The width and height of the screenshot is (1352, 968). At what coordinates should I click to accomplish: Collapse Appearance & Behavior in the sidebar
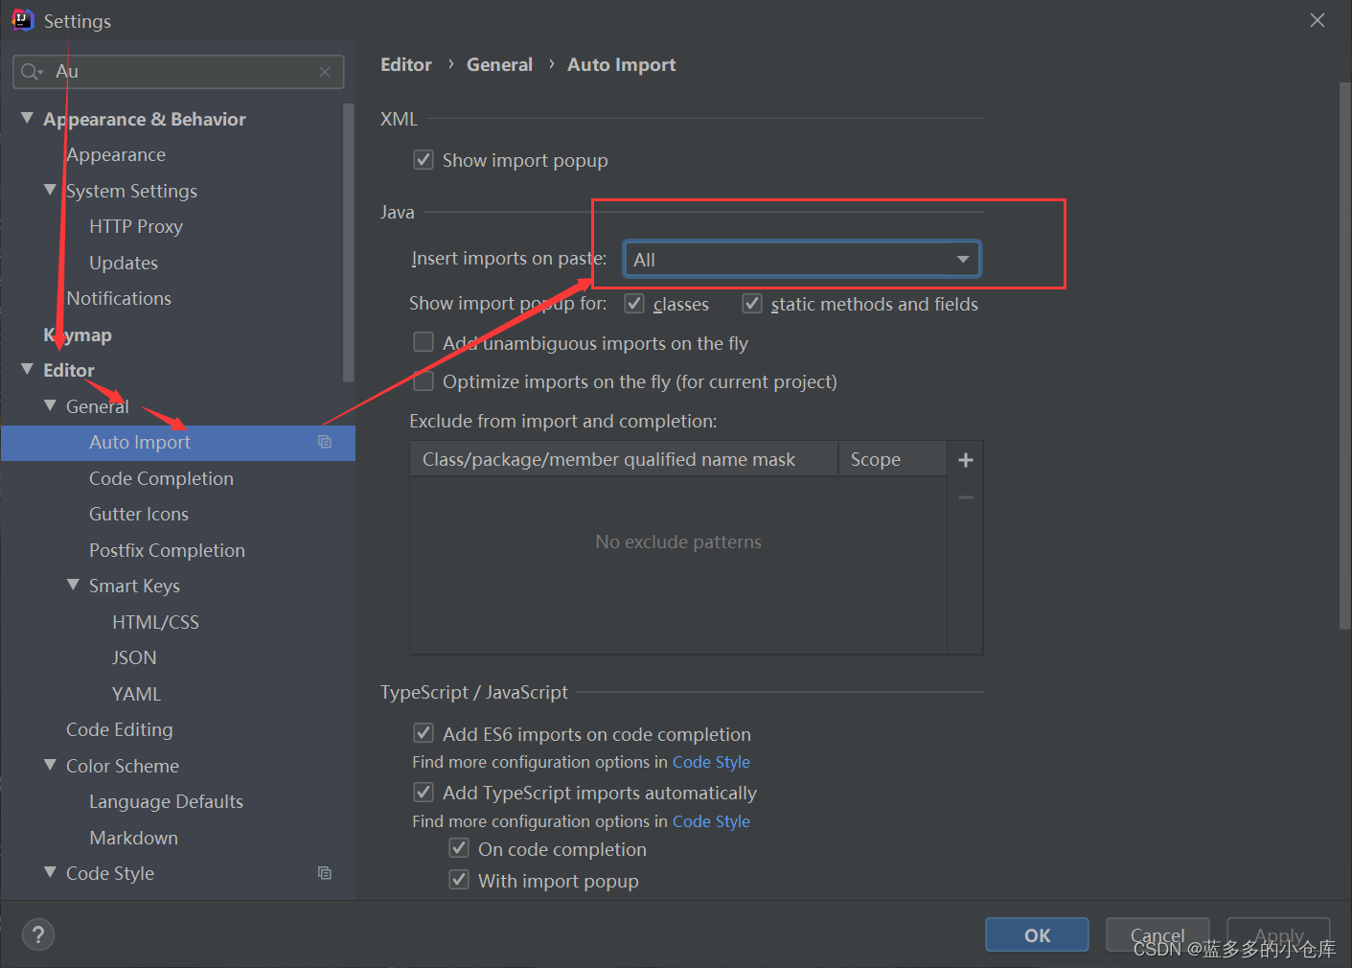[x=26, y=118]
